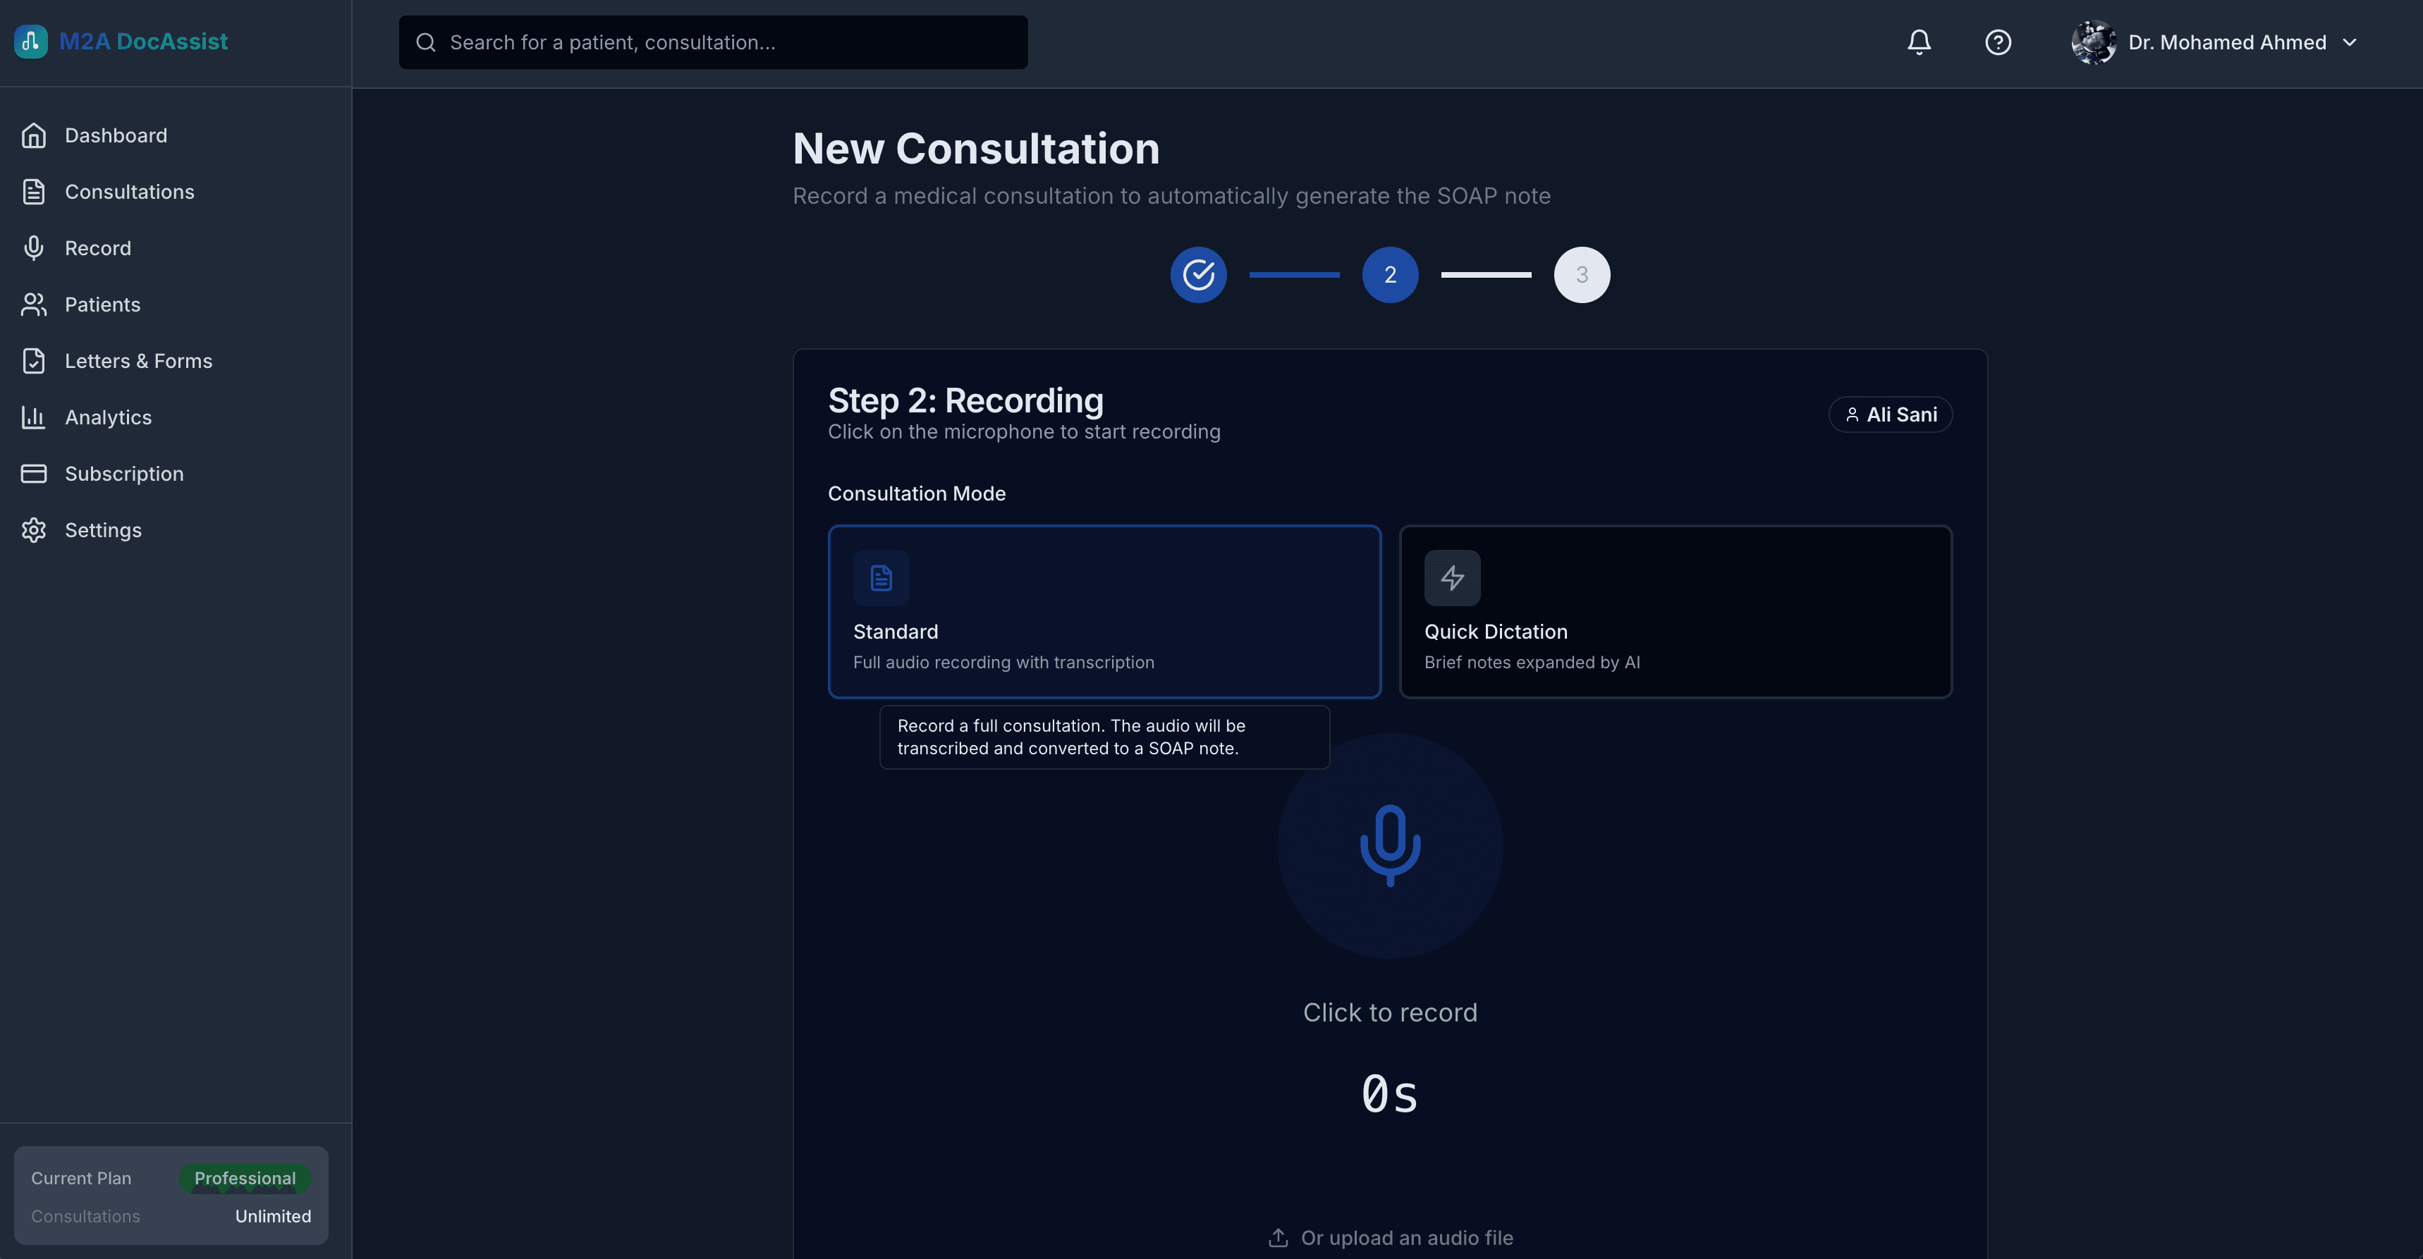Image resolution: width=2423 pixels, height=1259 pixels.
Task: Click the search magnifier icon
Action: click(426, 42)
